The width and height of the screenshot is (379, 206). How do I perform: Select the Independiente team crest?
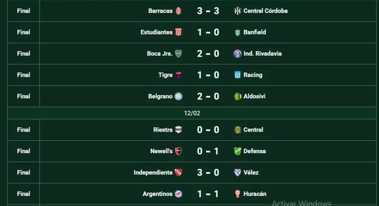click(178, 172)
